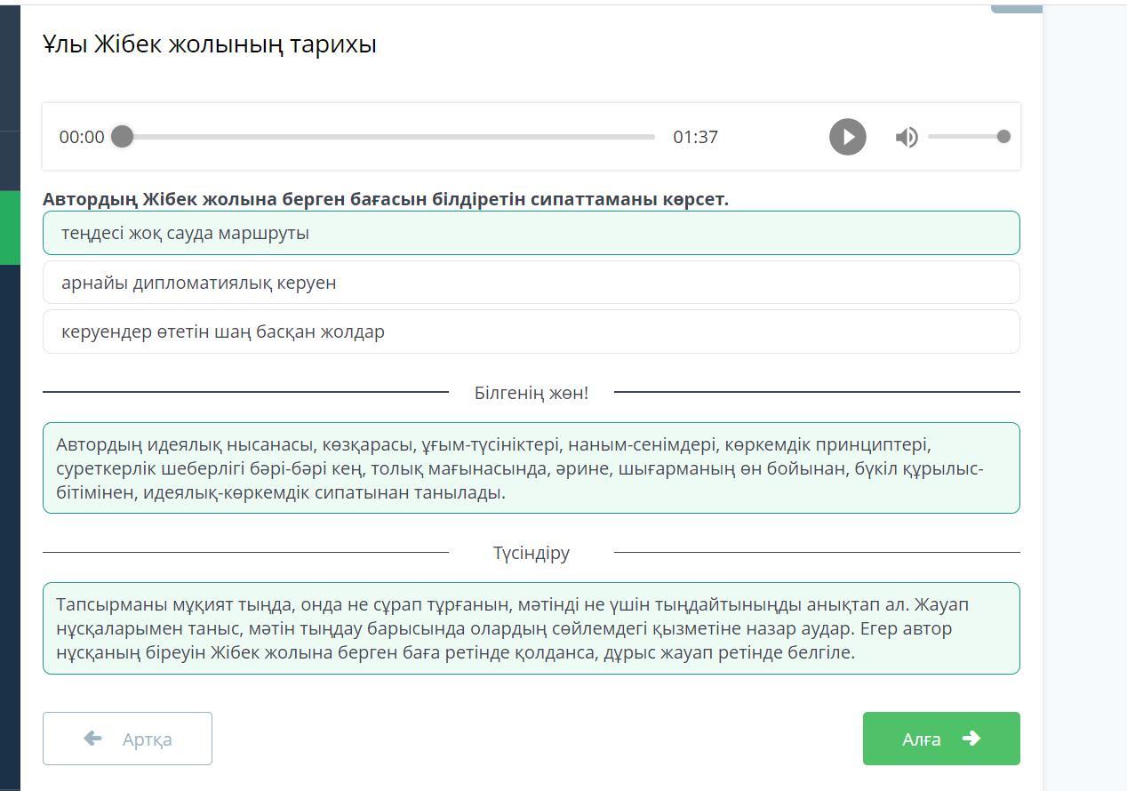Proceed with the green Алға button
The height and width of the screenshot is (791, 1127).
(940, 739)
